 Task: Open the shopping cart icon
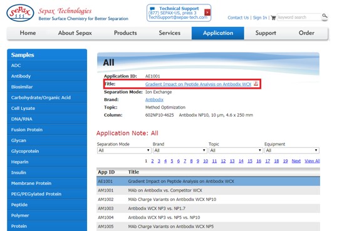(x=273, y=17)
